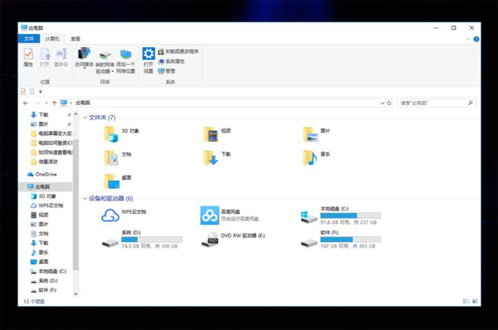
Task: Select 系统 (D:) in the navigation pane
Action: tap(44, 281)
